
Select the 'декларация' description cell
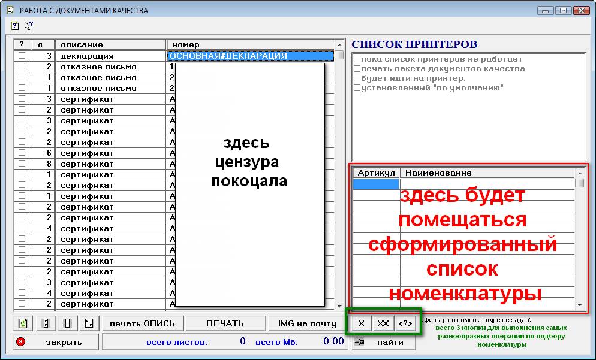tap(111, 56)
